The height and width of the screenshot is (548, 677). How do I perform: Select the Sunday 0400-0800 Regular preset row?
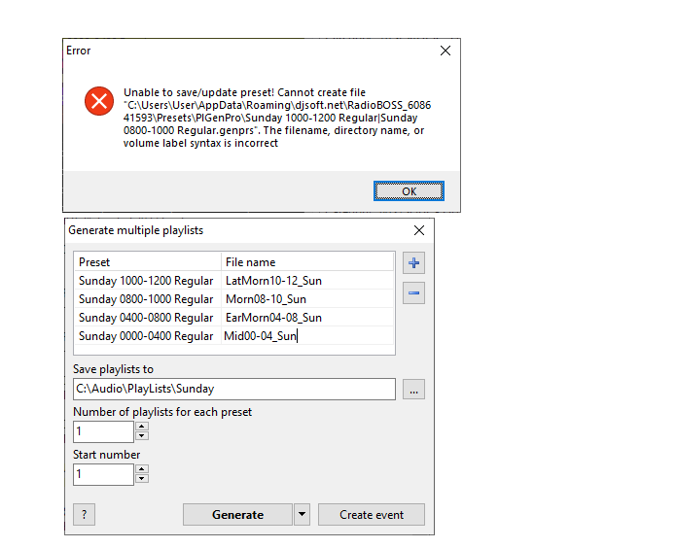point(146,318)
